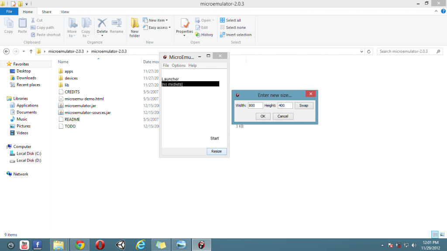Click Resize button in MicroEmulator
Image resolution: width=447 pixels, height=251 pixels.
[217, 151]
